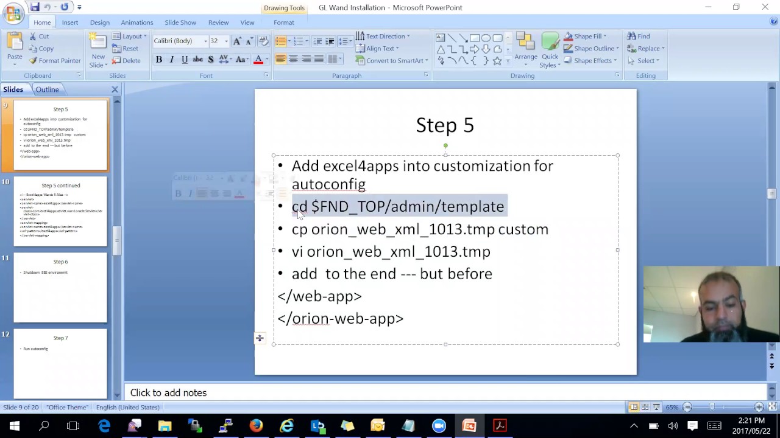Open the Windows Start menu
This screenshot has height=438, width=780.
[x=14, y=426]
